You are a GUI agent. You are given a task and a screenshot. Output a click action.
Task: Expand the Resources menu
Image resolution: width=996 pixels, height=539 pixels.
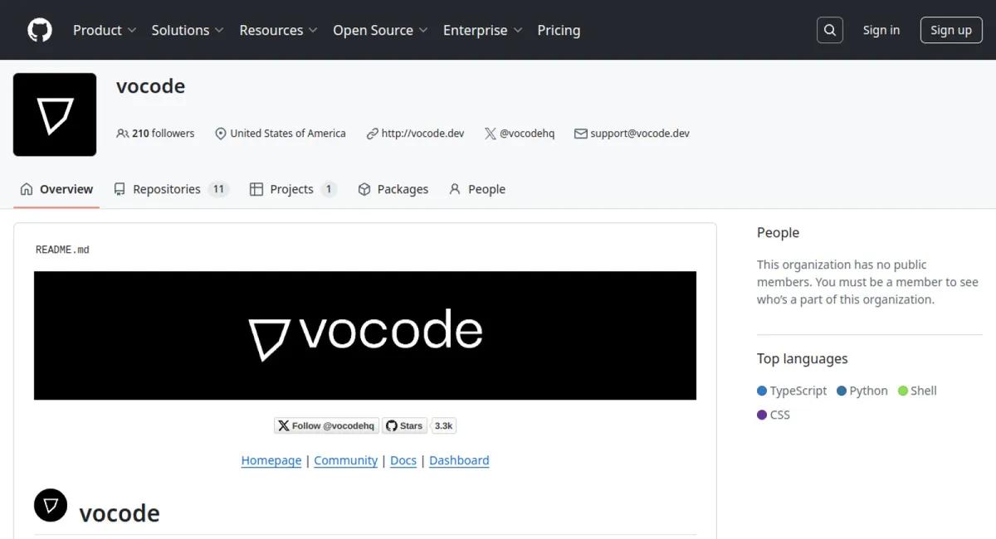pyautogui.click(x=278, y=30)
